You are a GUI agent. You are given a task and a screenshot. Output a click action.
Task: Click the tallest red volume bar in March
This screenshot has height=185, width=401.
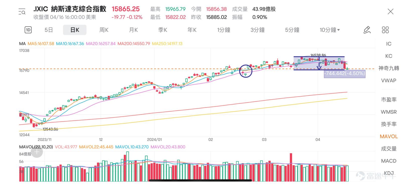(x=291, y=167)
